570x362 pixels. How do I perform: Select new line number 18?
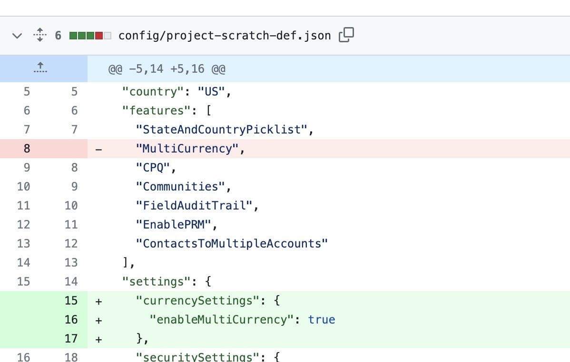(71, 357)
